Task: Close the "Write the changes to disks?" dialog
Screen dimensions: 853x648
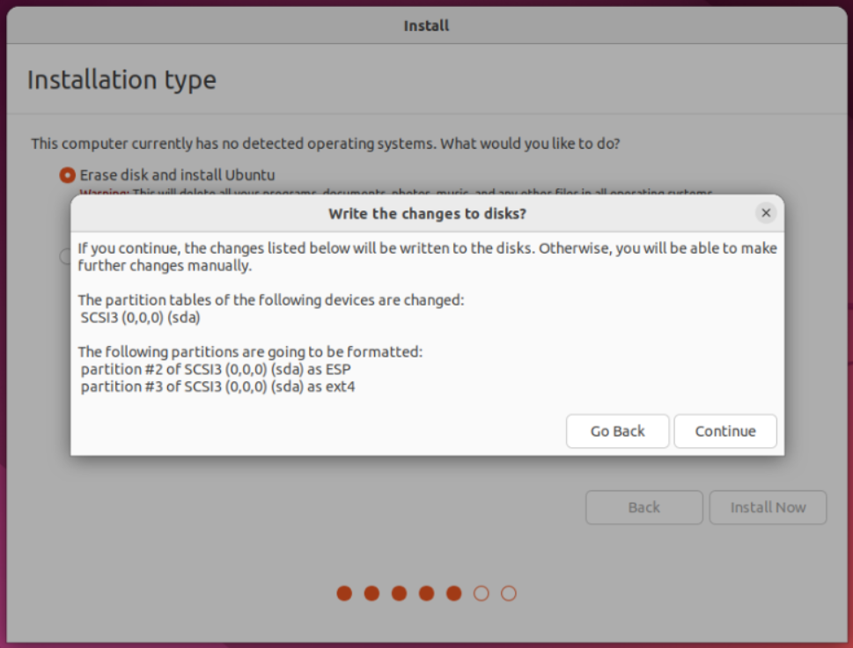Action: pos(766,213)
